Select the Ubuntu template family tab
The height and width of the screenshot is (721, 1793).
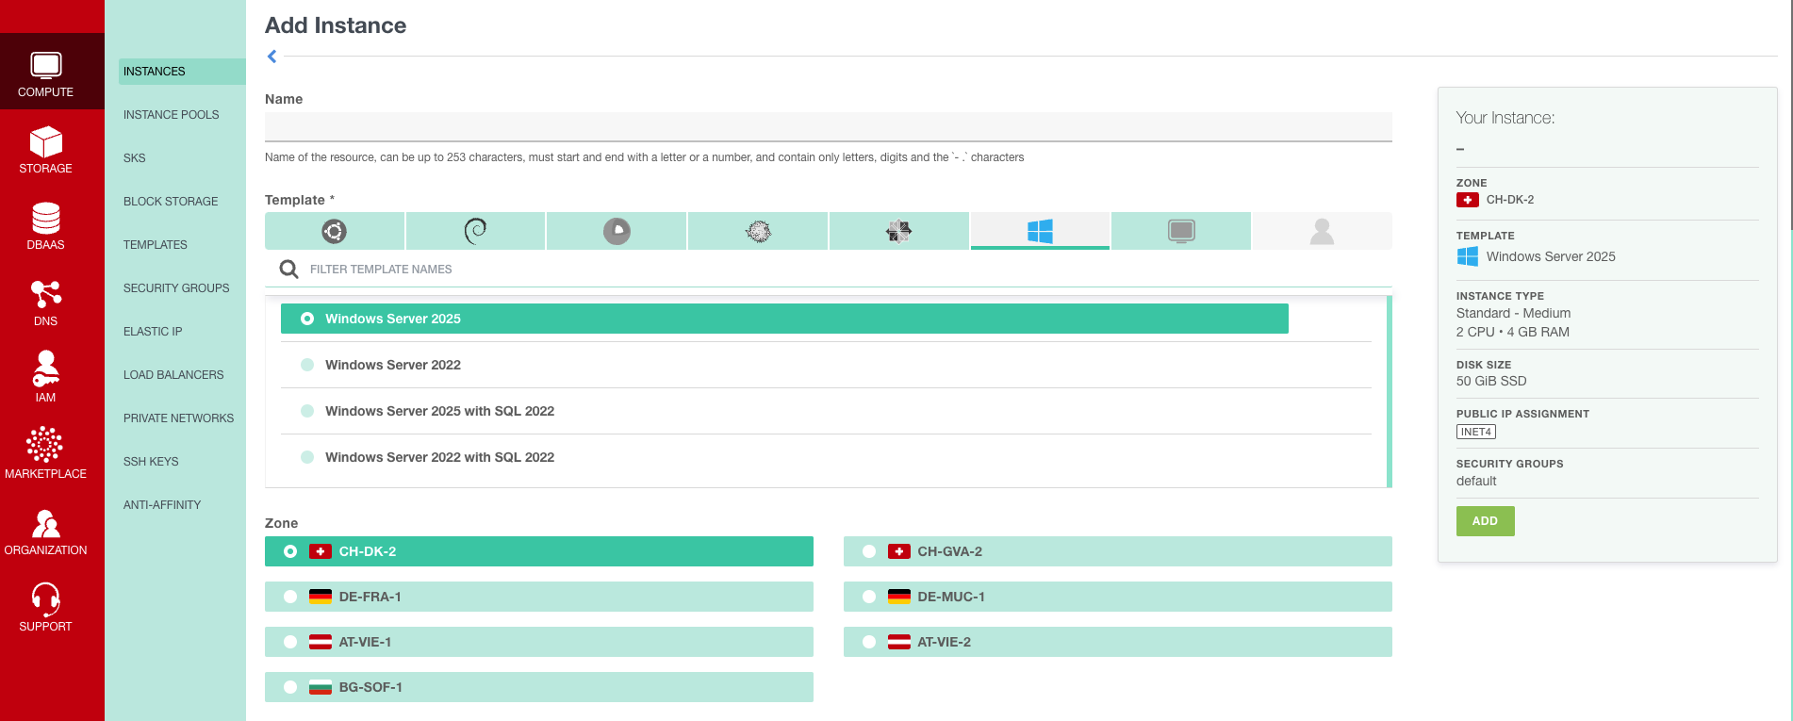pos(335,231)
